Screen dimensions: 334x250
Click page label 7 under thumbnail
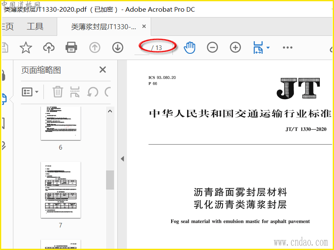tap(61, 225)
